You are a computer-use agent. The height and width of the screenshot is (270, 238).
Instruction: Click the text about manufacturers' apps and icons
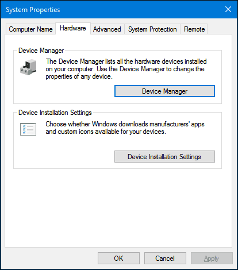[125, 128]
